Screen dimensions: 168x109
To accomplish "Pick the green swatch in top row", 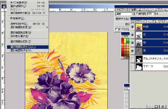I will click(x=128, y=41).
